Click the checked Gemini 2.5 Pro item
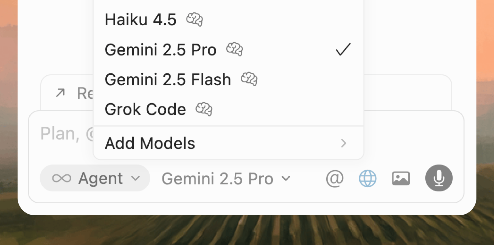Screen dimensions: 494x245 161,50
